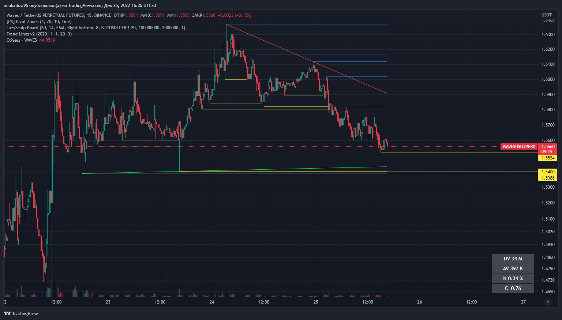Screen dimensions: 562x320
Task: Select the yellow 1.5524 price level tag
Action: pos(548,158)
